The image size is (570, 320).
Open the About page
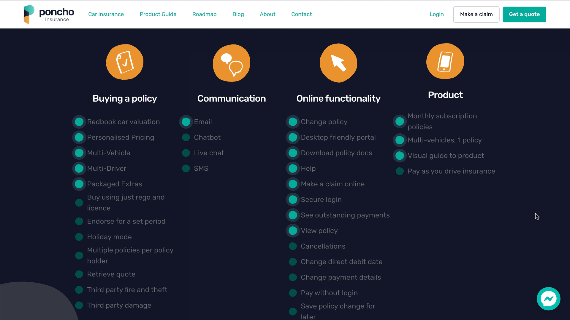[267, 14]
